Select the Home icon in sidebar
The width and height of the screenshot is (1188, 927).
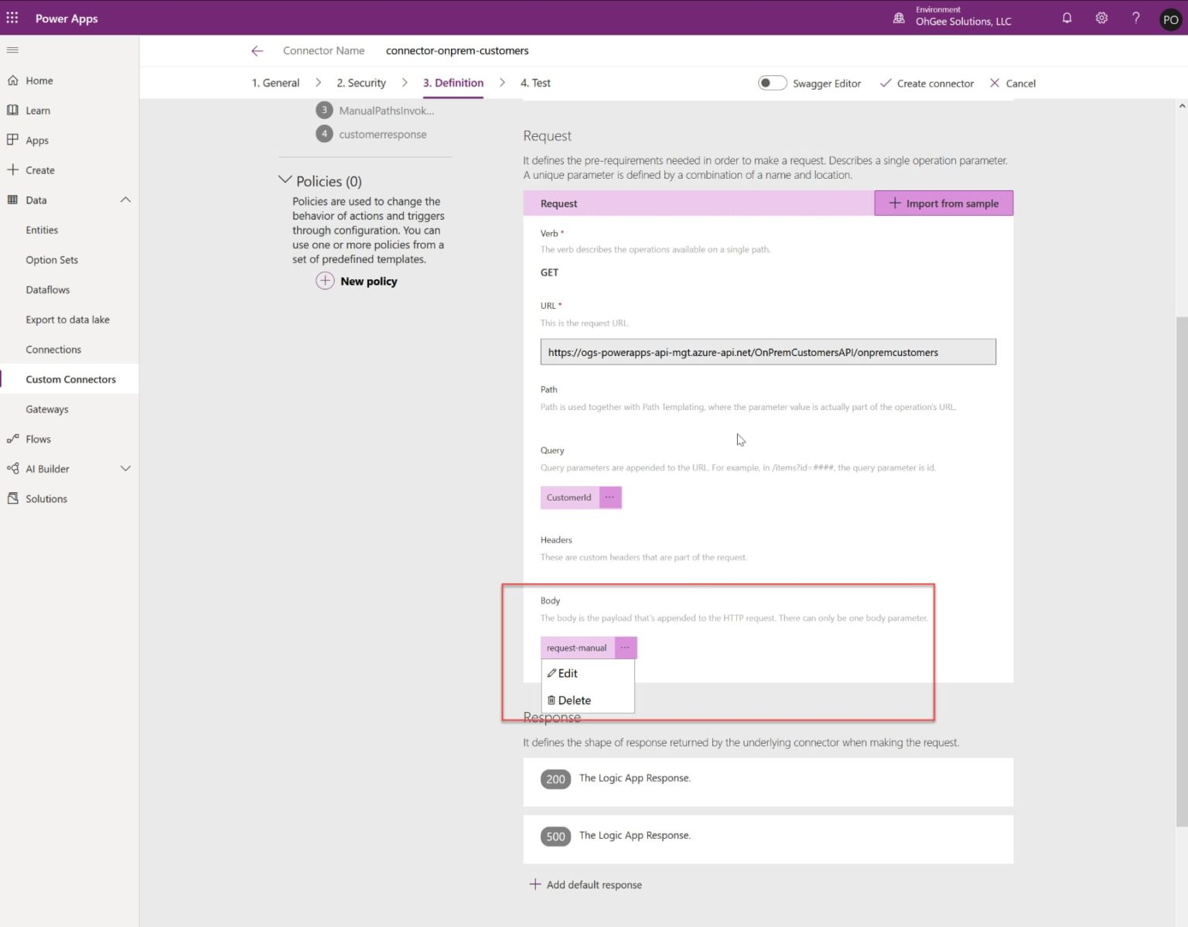(x=12, y=80)
